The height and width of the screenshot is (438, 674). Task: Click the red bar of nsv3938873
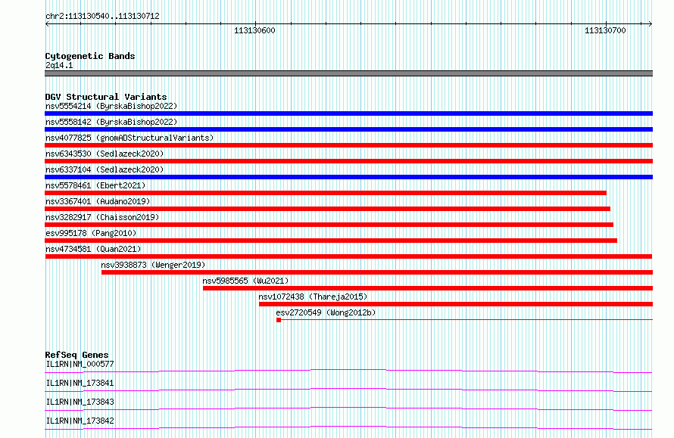[x=377, y=272]
